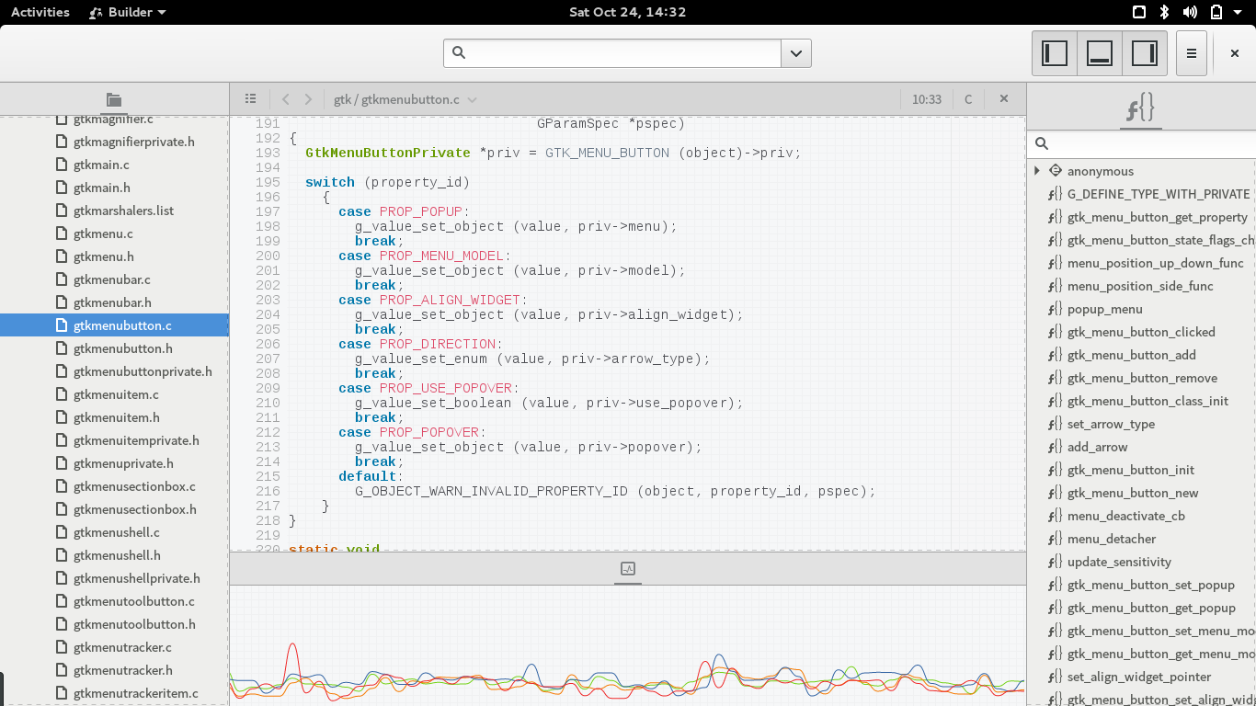
Task: Select the bottom panel system monitor icon
Action: pos(628,569)
